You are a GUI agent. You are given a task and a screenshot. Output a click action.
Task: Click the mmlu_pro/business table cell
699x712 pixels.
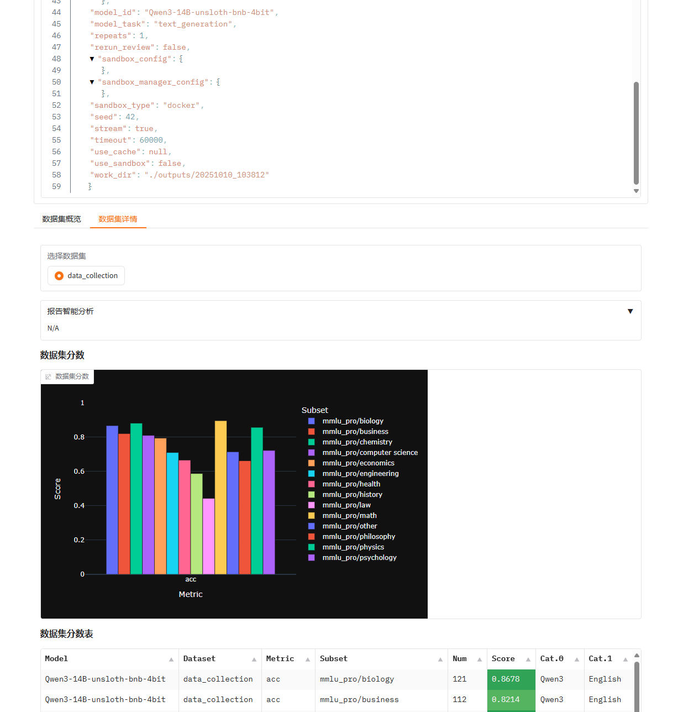point(381,700)
